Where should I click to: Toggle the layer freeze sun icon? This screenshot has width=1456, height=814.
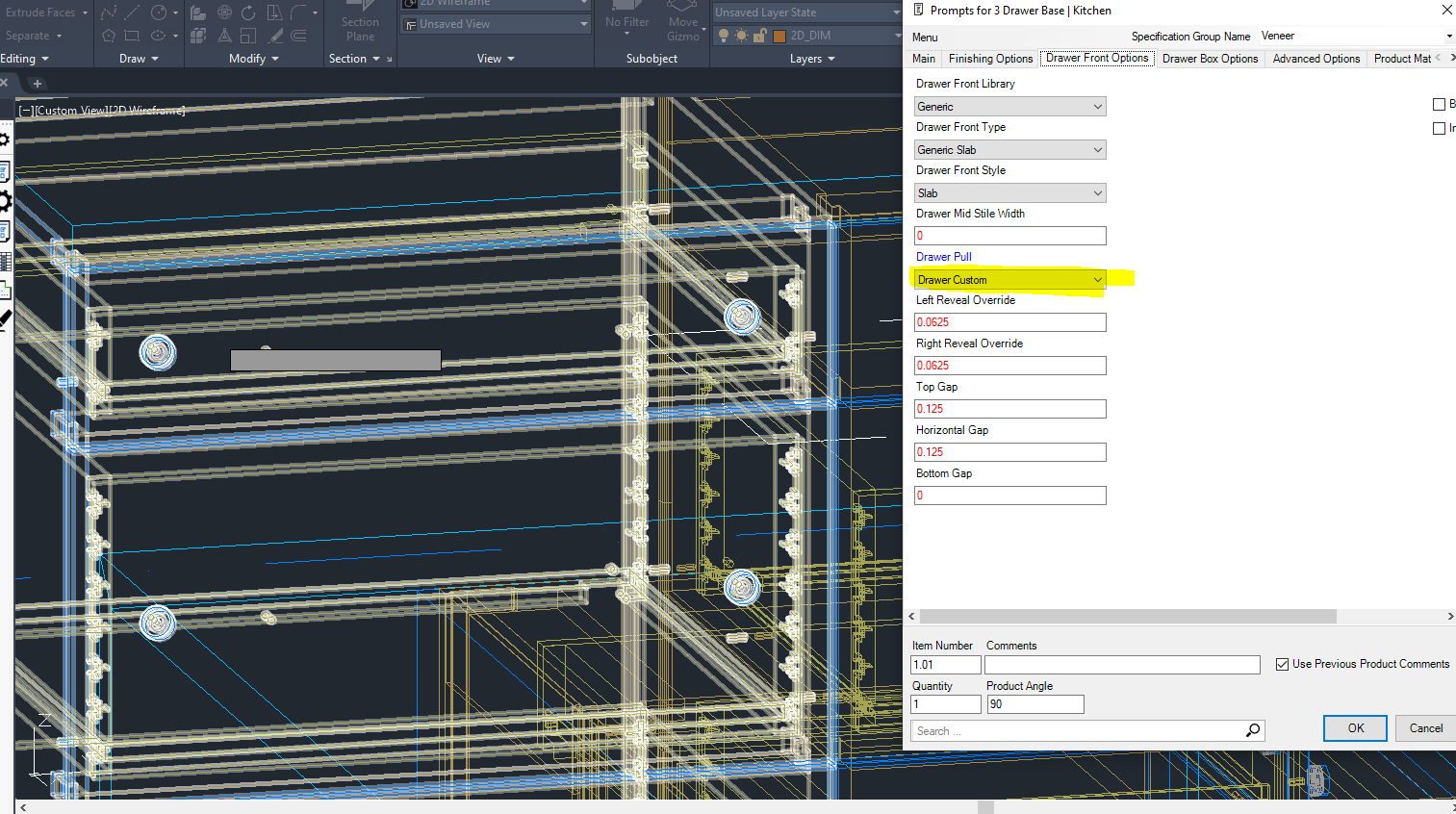point(741,36)
